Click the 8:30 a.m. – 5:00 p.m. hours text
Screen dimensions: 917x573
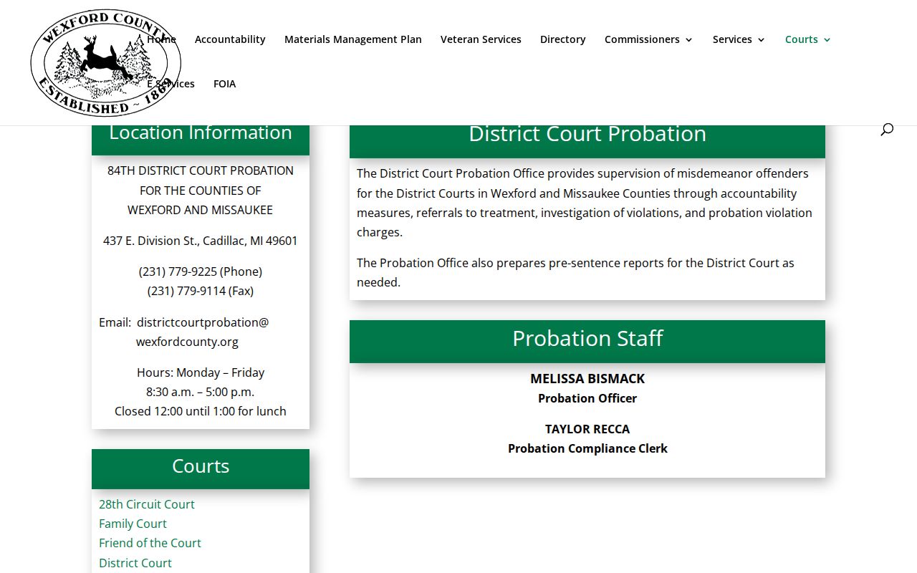pyautogui.click(x=201, y=392)
